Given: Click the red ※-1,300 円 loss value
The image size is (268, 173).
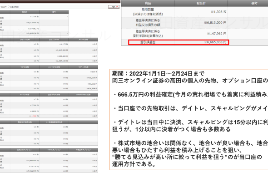Looking at the screenshot, I should 34,116.
